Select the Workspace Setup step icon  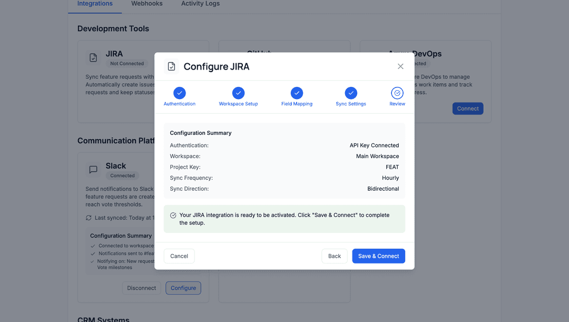point(238,93)
